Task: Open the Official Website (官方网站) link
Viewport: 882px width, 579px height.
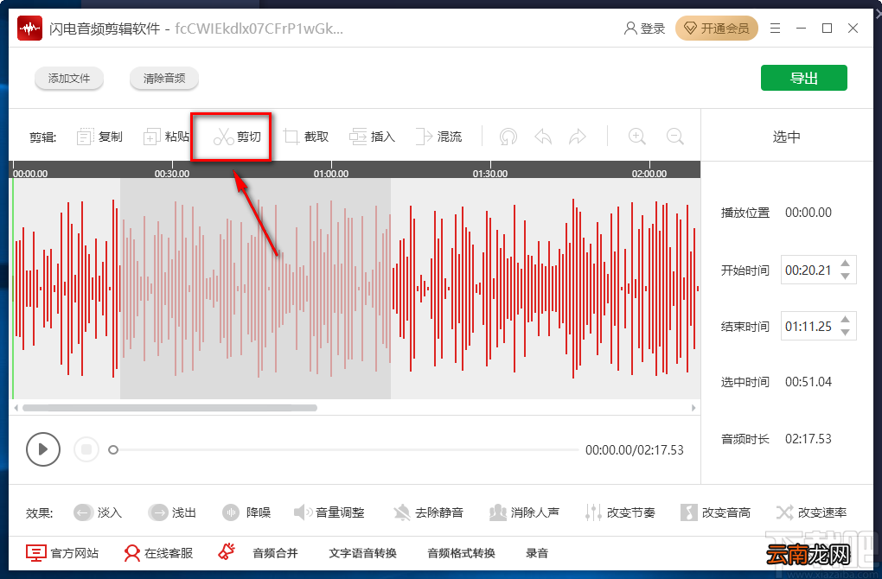Action: click(x=62, y=553)
